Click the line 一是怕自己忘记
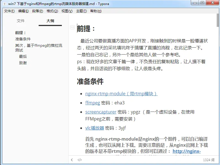Image resolution: width=220 pixels, height=165 pixels. coord(129,55)
